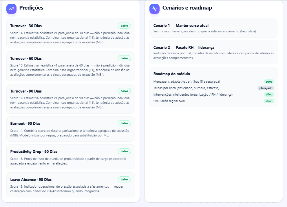Click the Simulação digital twin roadmap item
Image resolution: width=287 pixels, height=207 pixels.
pyautogui.click(x=169, y=101)
